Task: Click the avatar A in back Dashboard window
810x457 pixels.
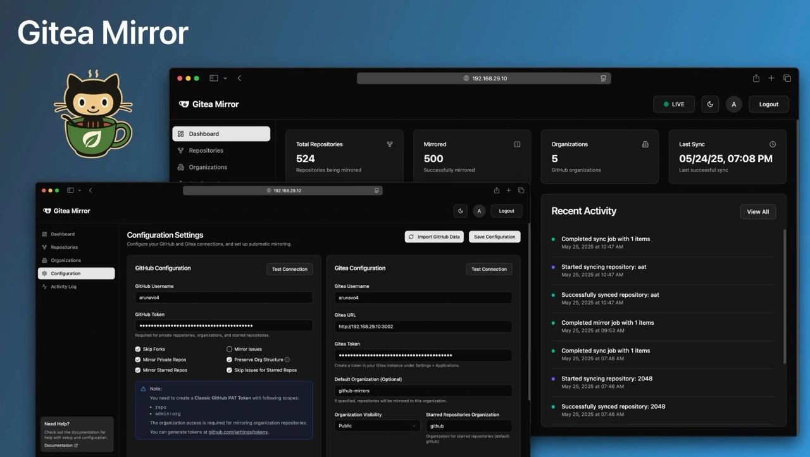Action: click(x=733, y=104)
